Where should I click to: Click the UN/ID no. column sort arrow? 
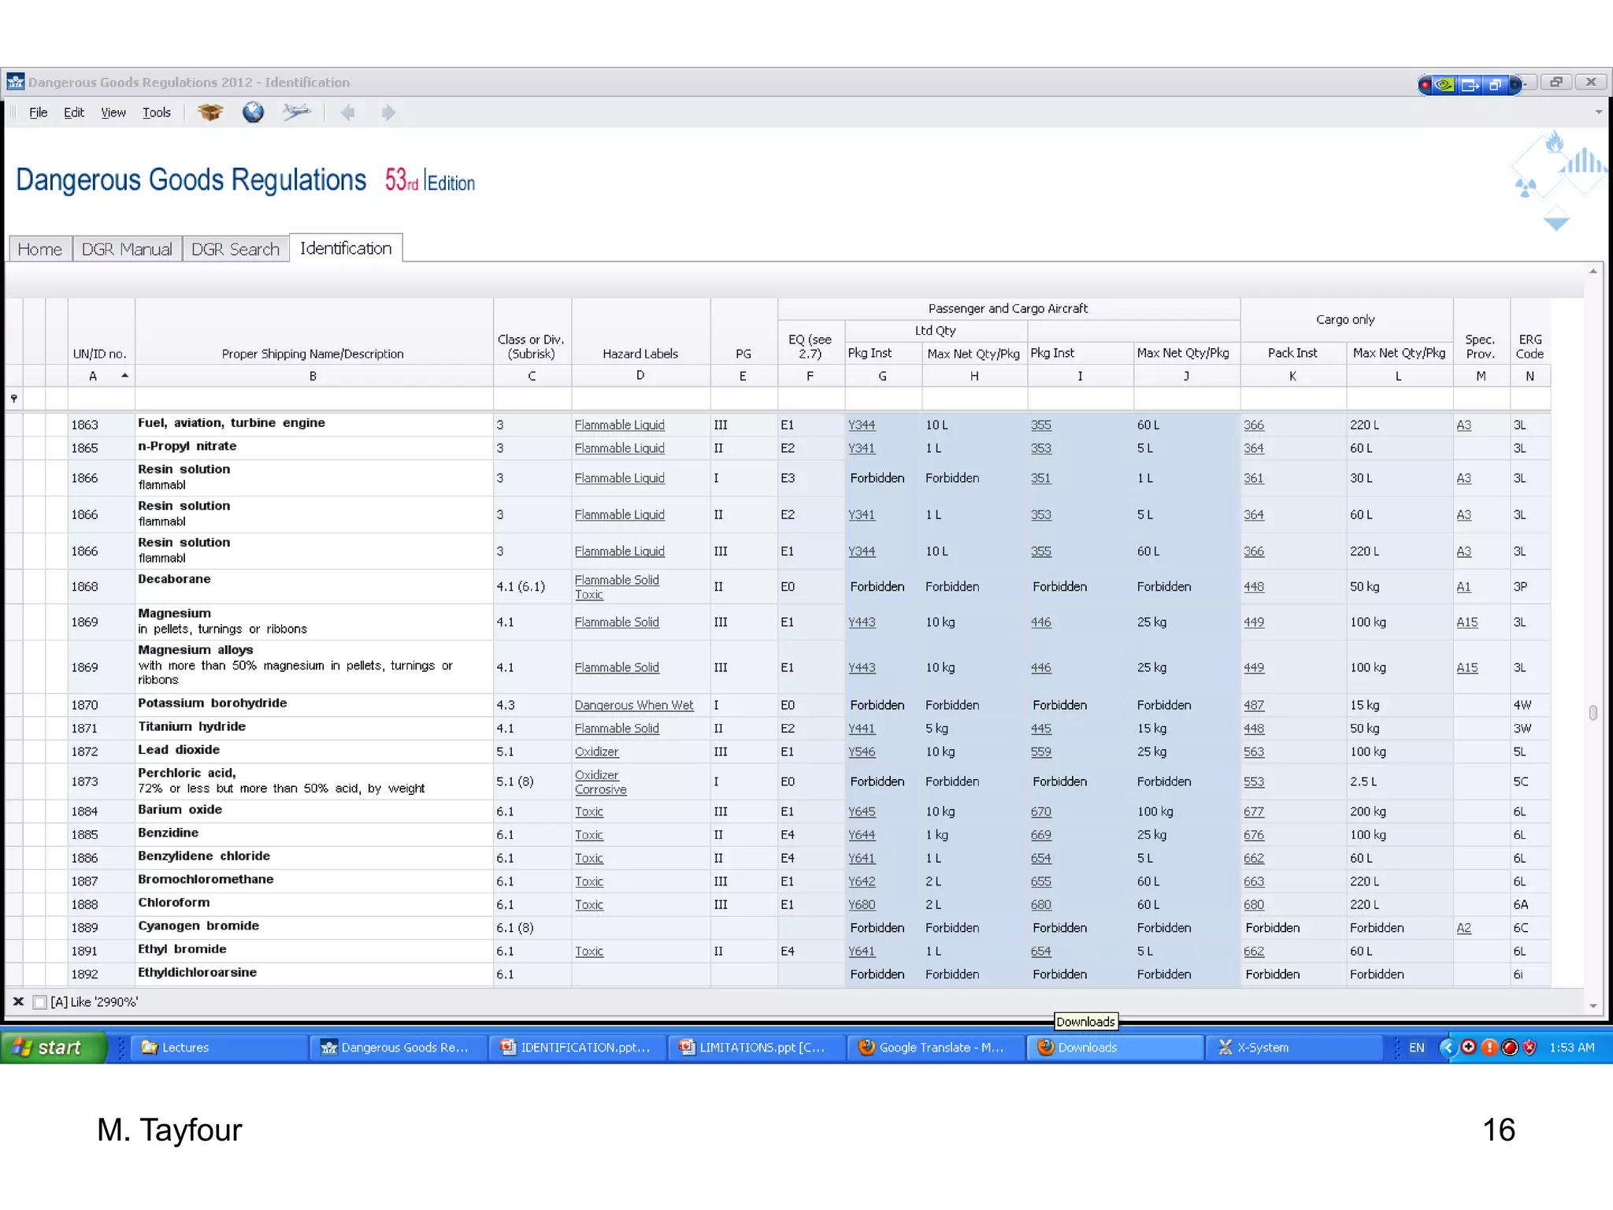(124, 376)
